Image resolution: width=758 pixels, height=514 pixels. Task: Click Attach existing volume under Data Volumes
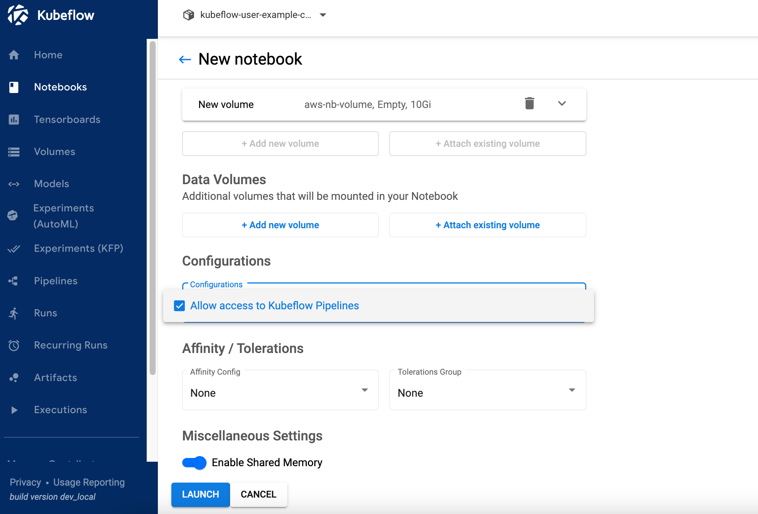click(487, 225)
